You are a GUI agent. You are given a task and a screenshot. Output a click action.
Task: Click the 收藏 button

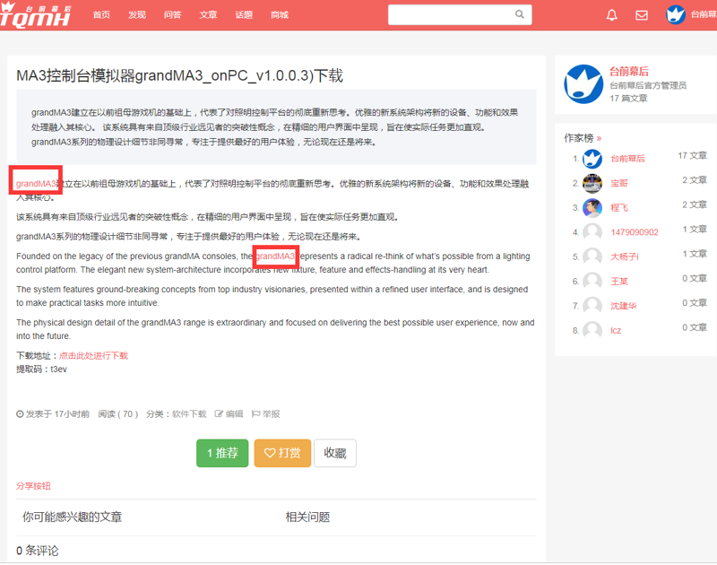335,453
